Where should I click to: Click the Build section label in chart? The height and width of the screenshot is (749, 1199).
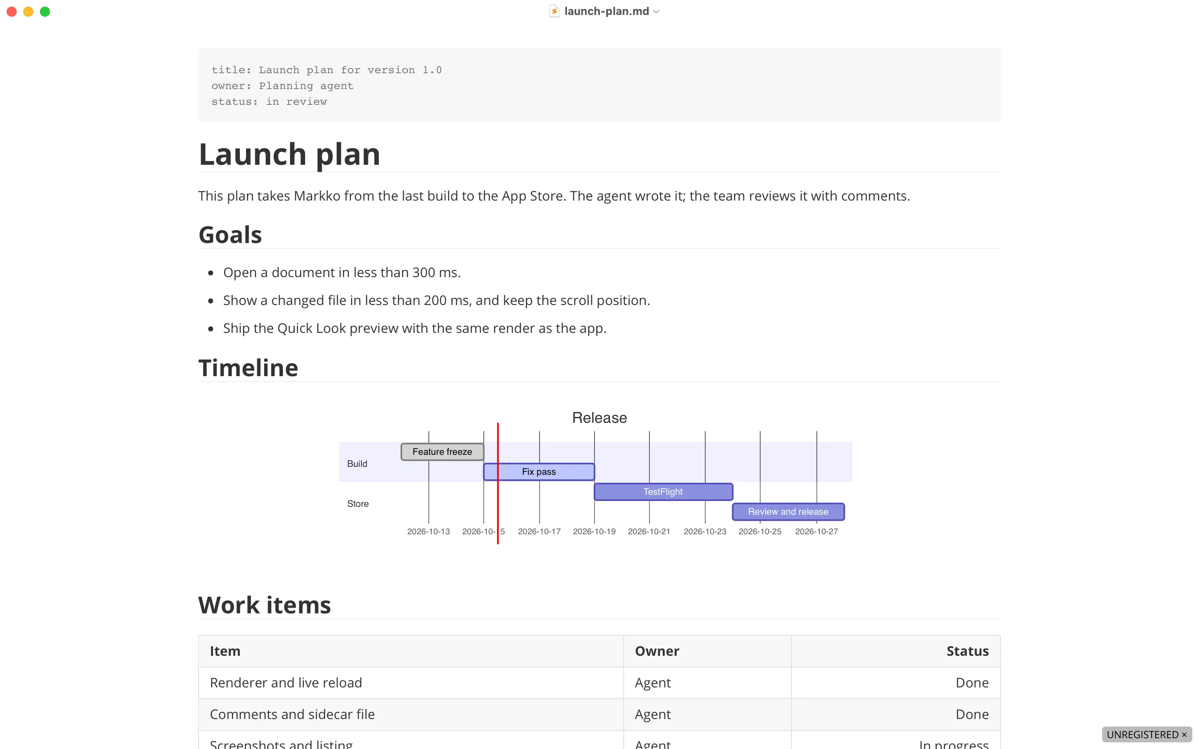pyautogui.click(x=357, y=463)
